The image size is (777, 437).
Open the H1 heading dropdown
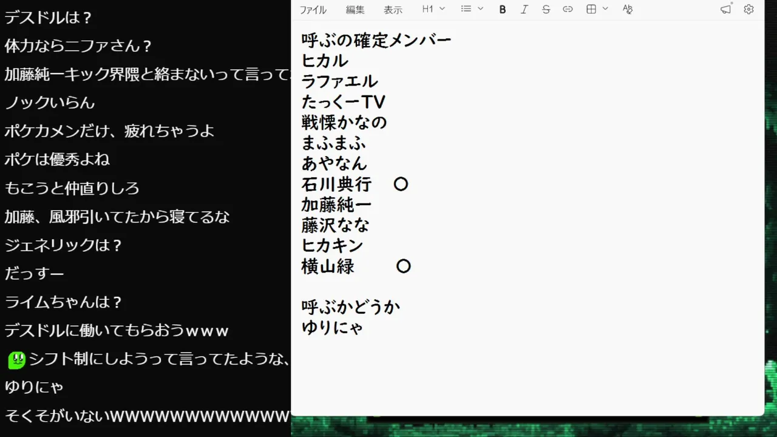[x=433, y=9]
